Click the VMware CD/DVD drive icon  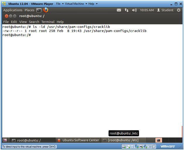128,146
